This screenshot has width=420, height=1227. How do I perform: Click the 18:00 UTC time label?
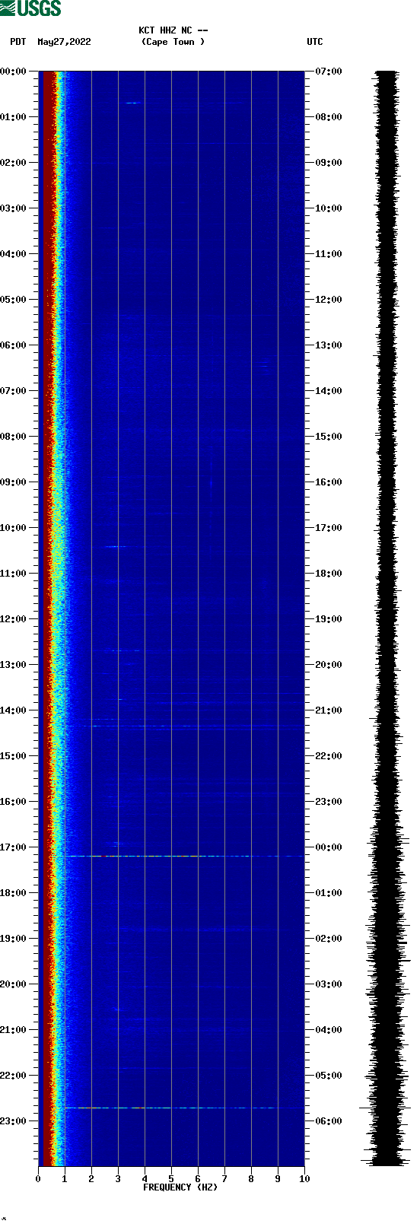329,574
